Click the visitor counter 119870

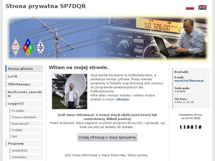click(x=190, y=127)
